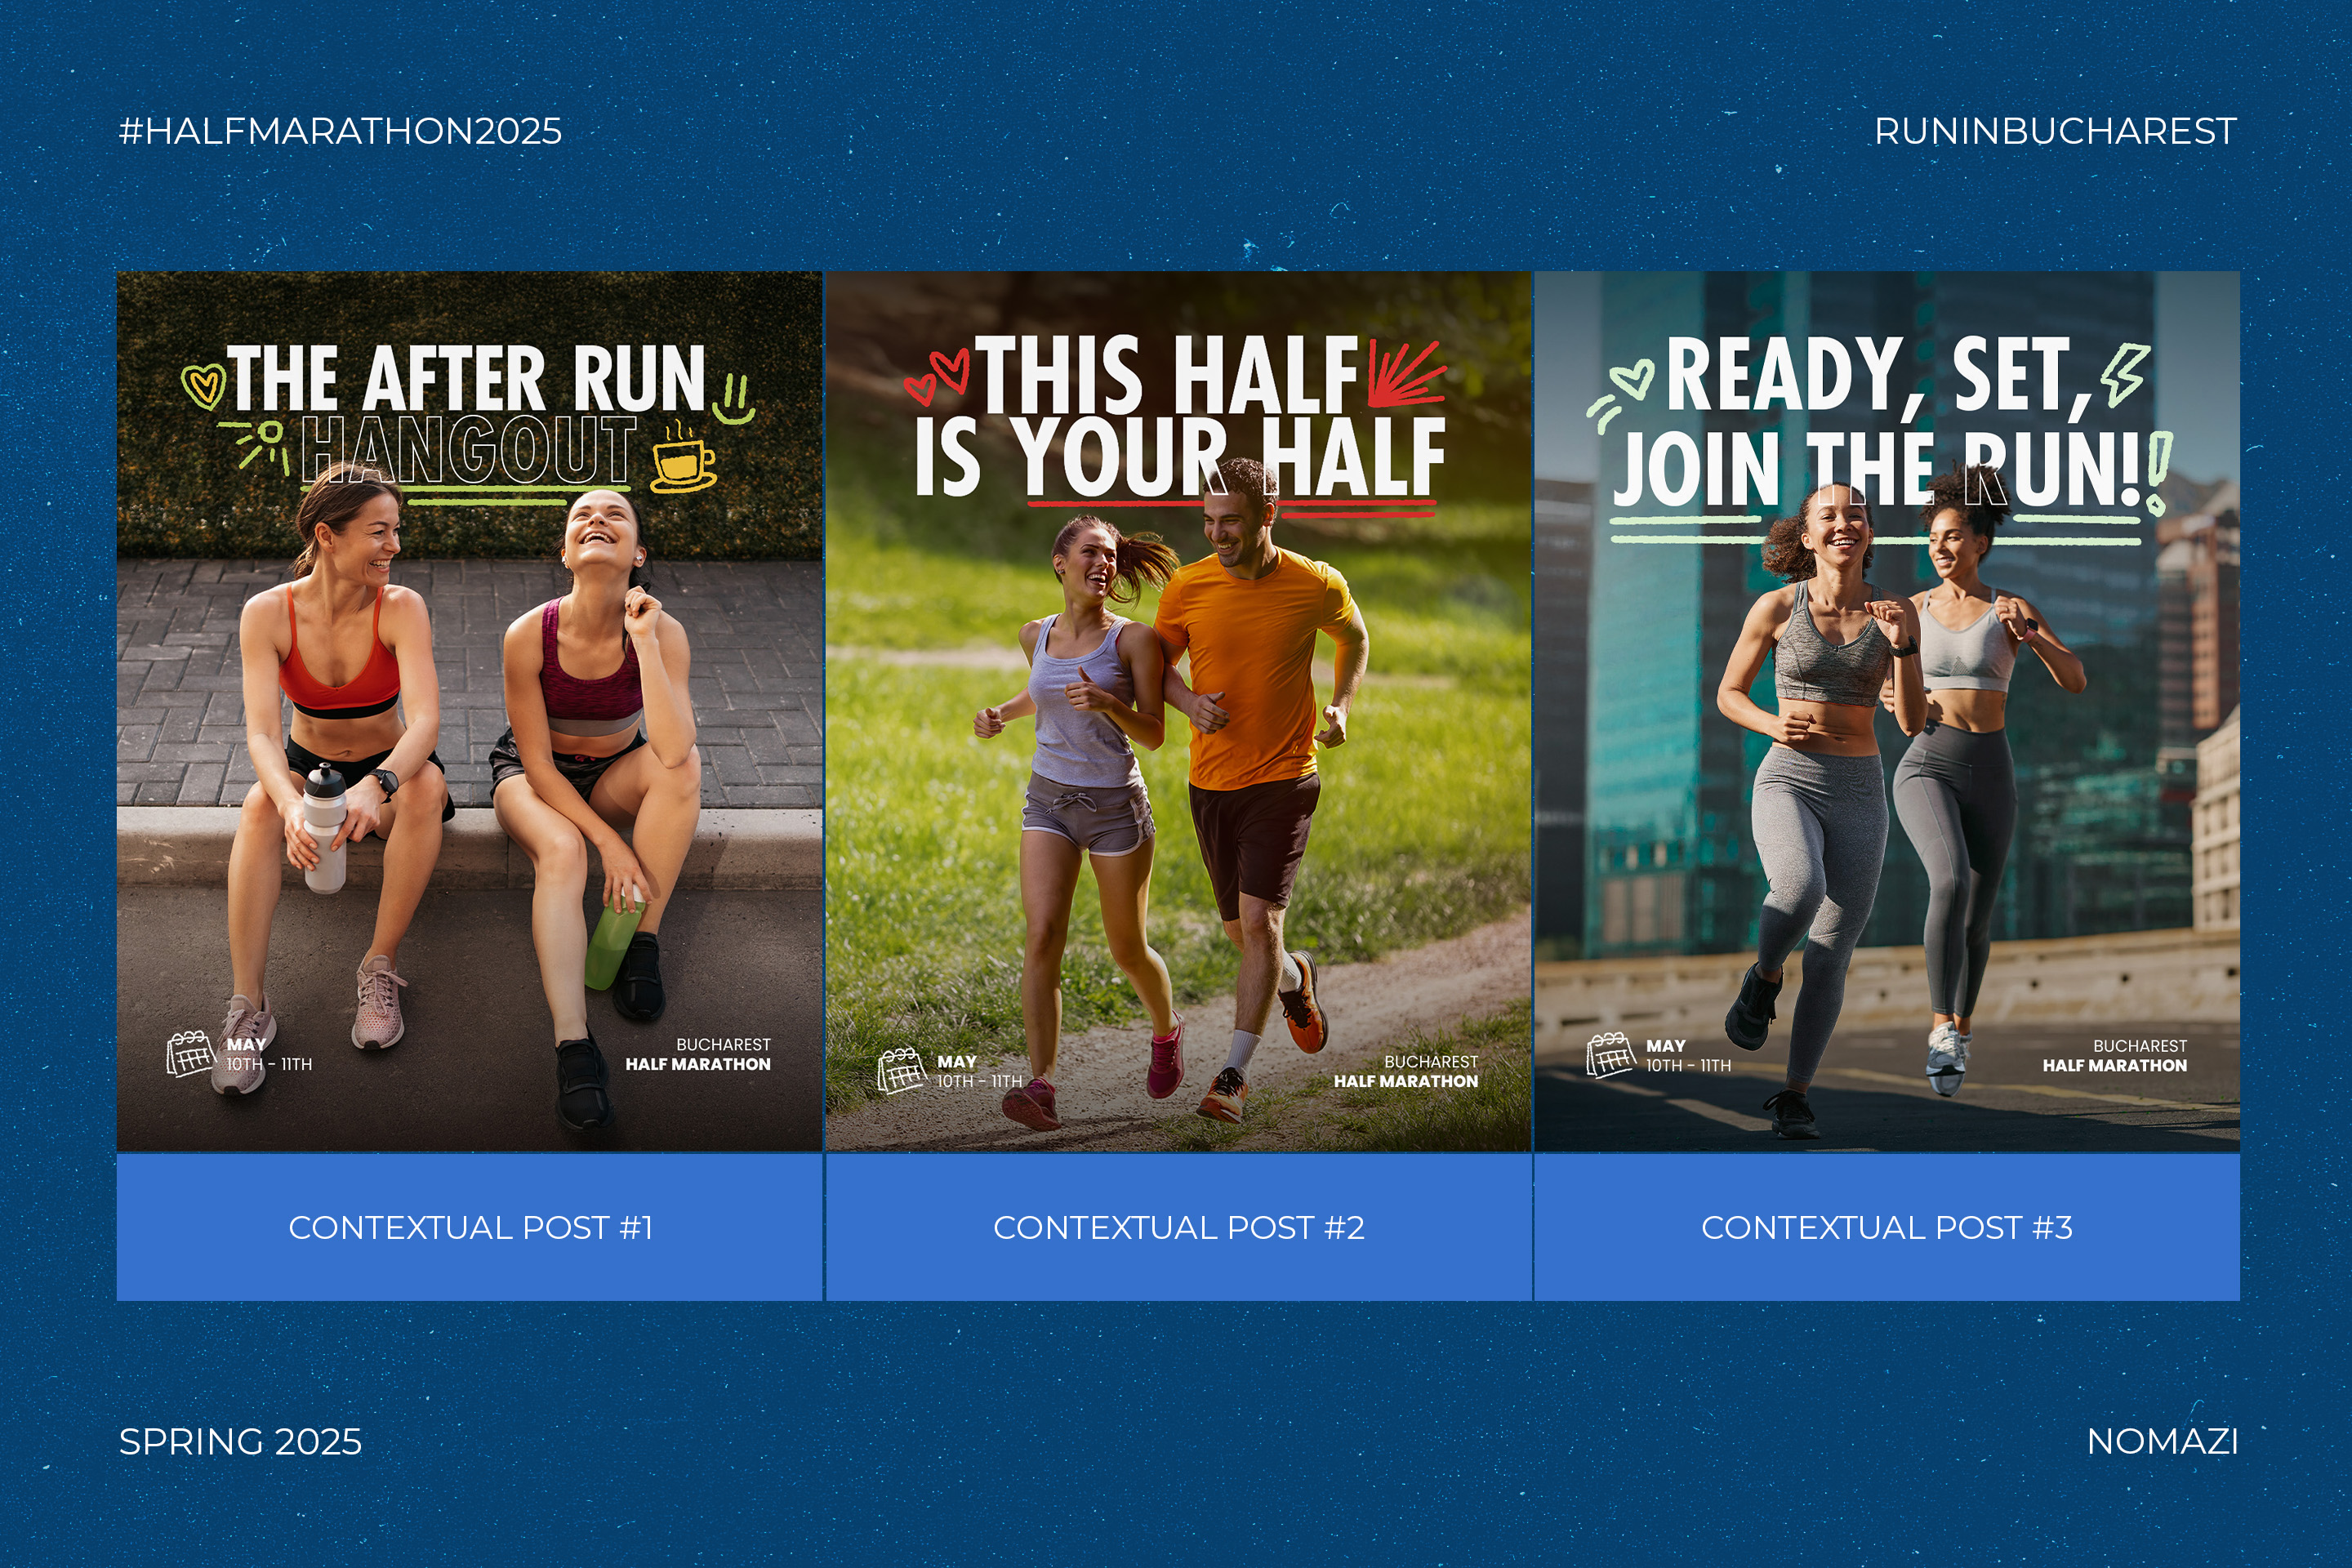The width and height of the screenshot is (2352, 1568).
Task: Select the CONTEXTUAL POST #2 label
Action: 1178,1227
